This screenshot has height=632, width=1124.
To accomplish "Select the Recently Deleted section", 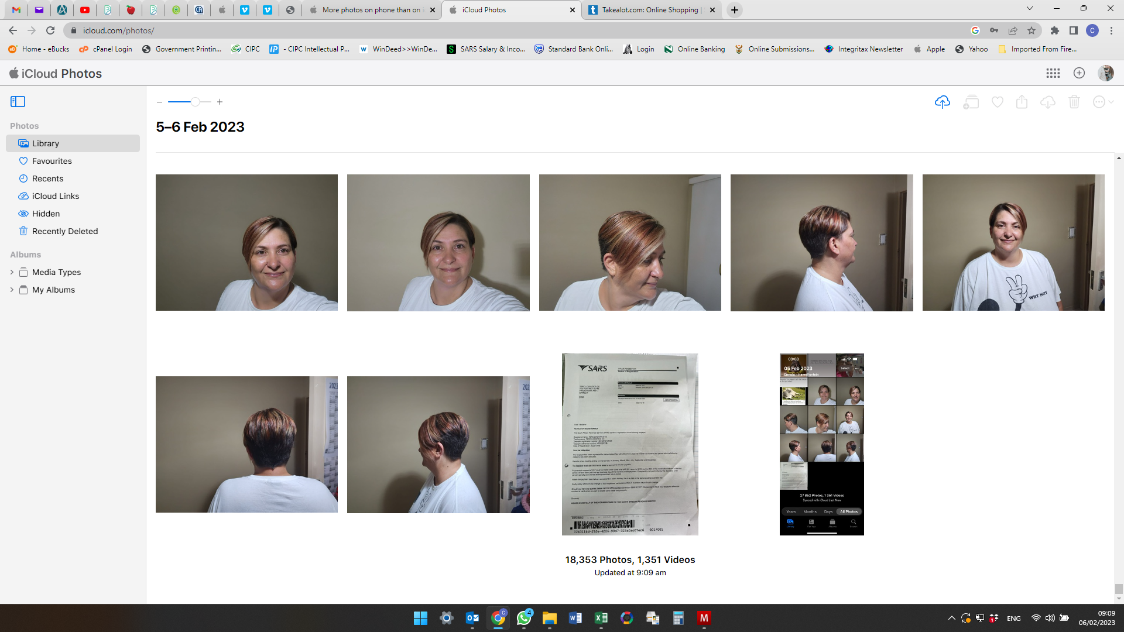I will (x=64, y=231).
